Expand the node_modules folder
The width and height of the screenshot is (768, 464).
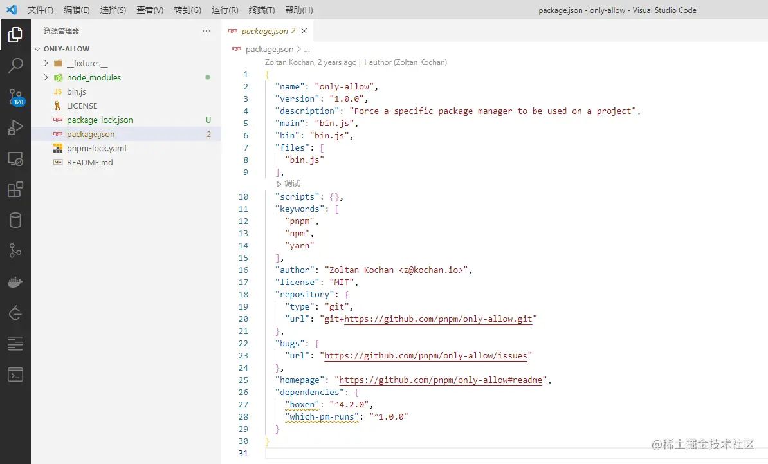(46, 77)
